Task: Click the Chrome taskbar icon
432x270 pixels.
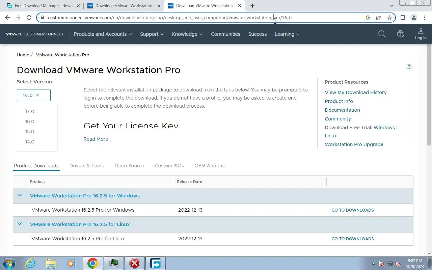Action: (93, 263)
